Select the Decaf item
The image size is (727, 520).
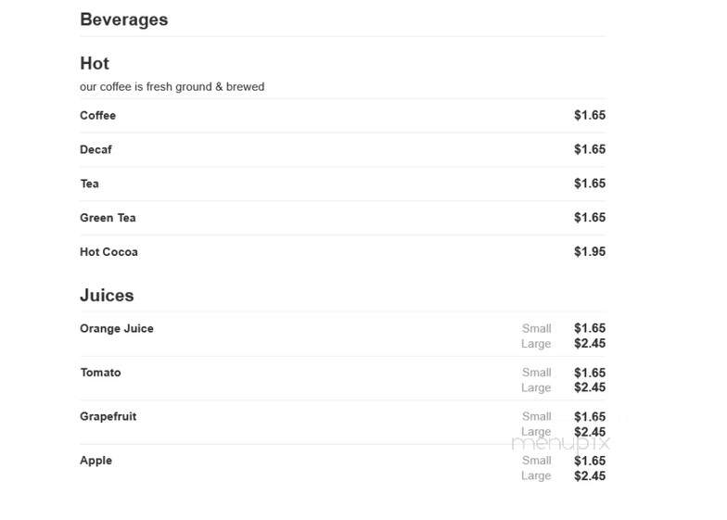(96, 149)
